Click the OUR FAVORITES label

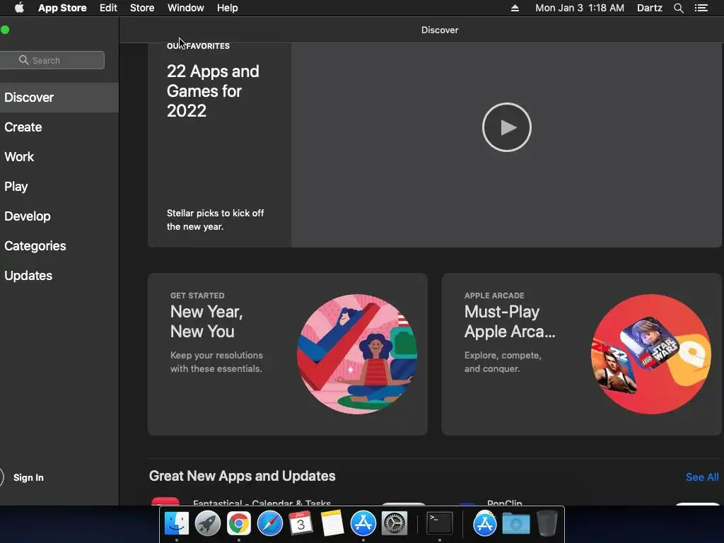click(198, 46)
